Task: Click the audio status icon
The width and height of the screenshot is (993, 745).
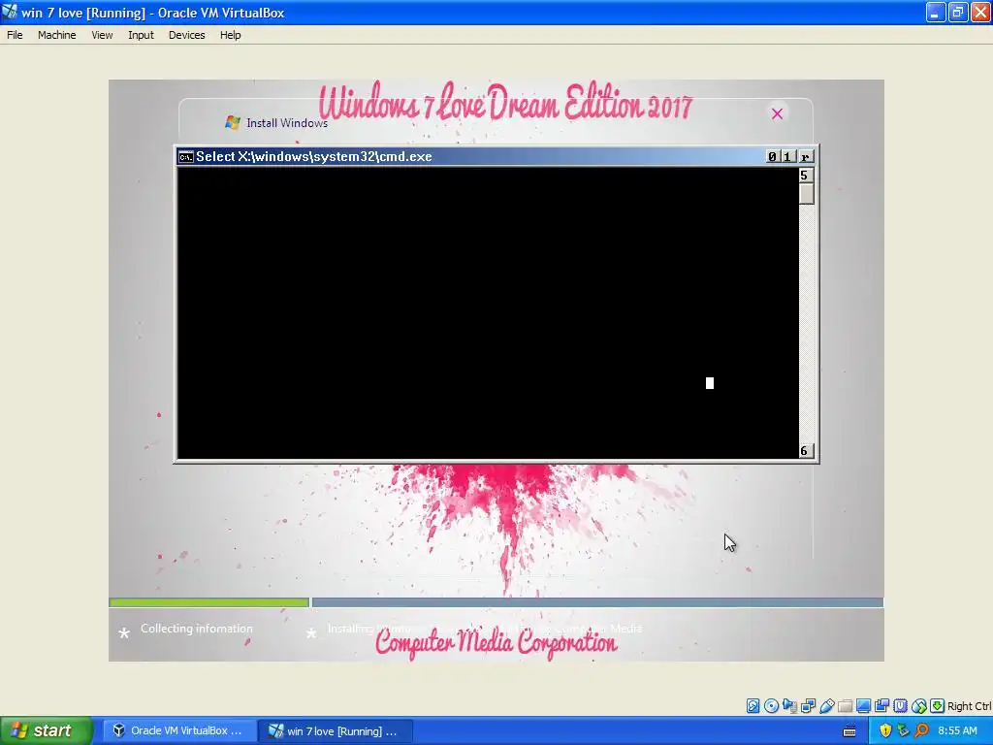Action: click(x=789, y=706)
